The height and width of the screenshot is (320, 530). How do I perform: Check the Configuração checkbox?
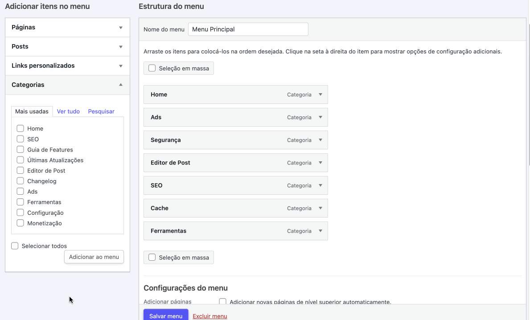[x=20, y=213]
